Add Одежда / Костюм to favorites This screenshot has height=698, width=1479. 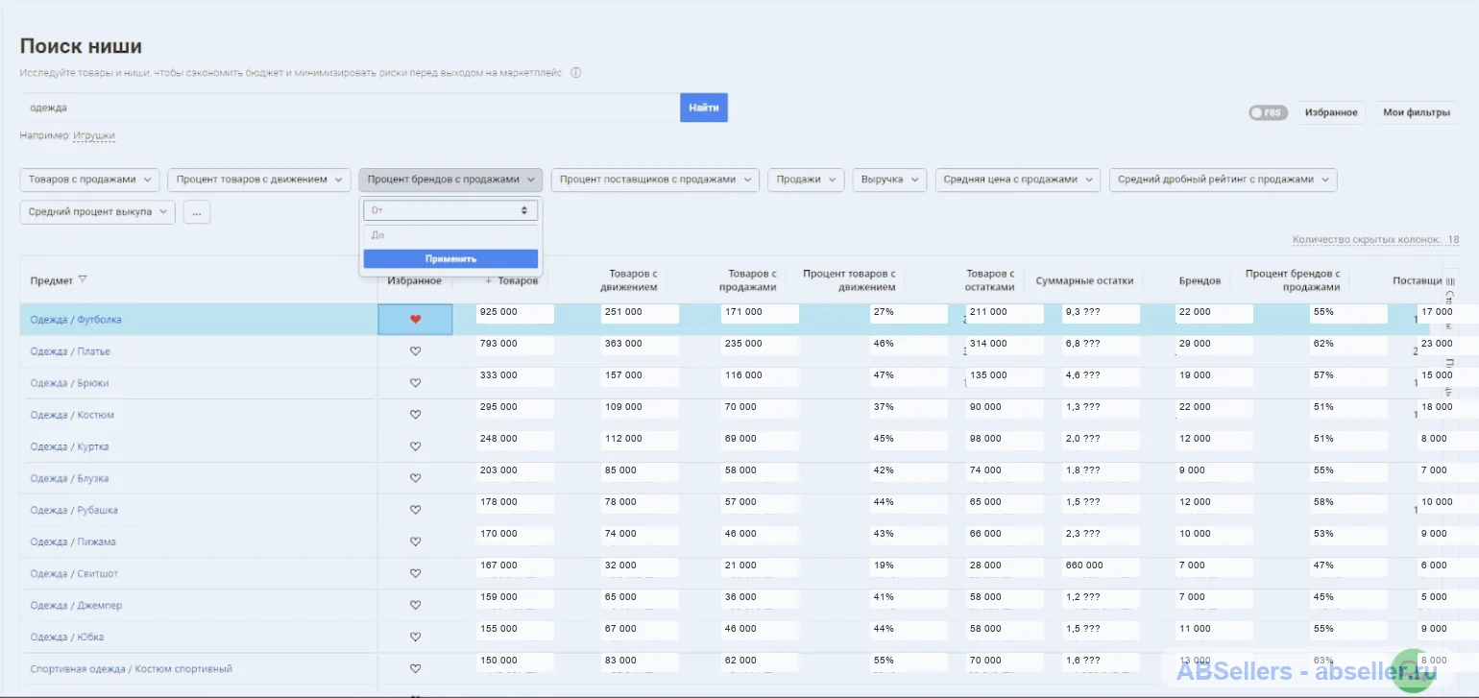415,415
